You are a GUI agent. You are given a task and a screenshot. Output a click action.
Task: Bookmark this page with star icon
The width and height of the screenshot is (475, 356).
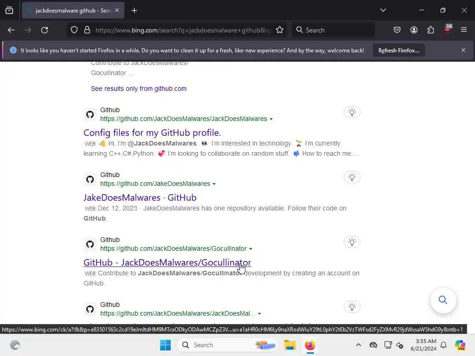point(280,30)
